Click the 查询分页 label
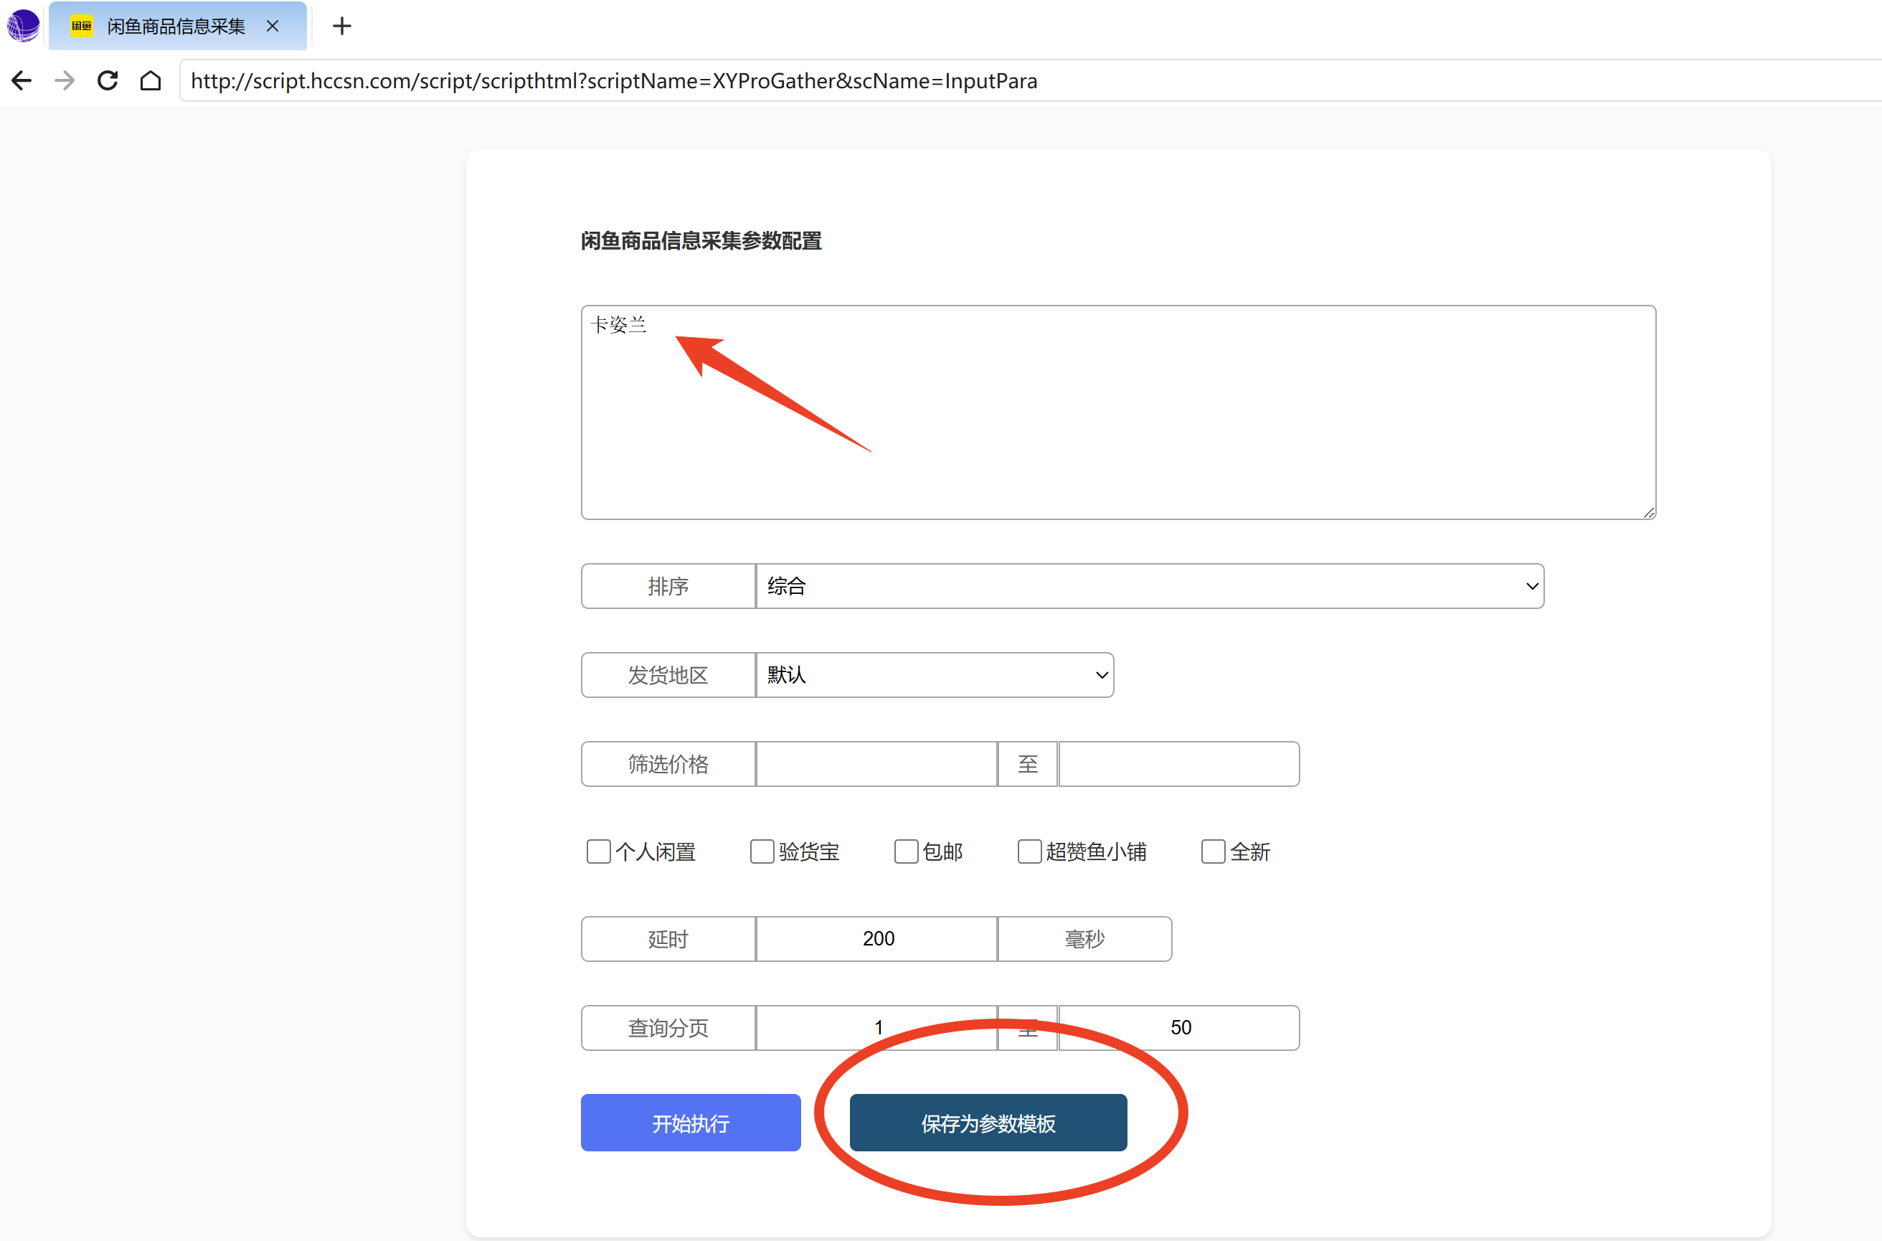1882x1241 pixels. tap(668, 1028)
